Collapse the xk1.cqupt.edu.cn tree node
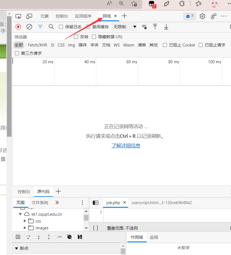 [x=20, y=214]
